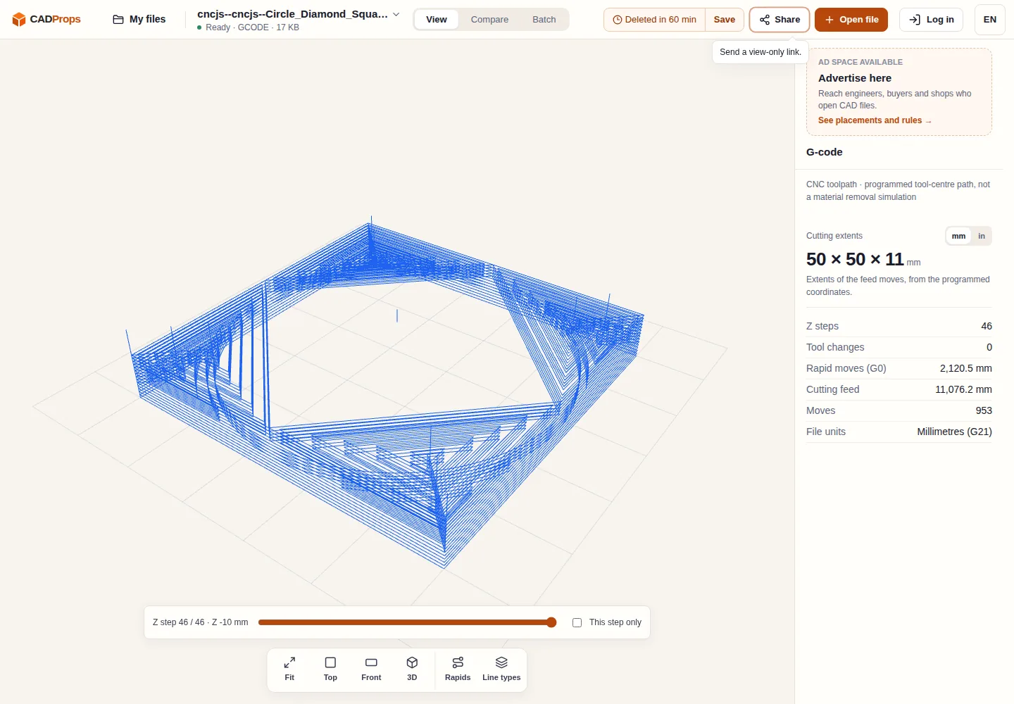Switch to the View tab
The width and height of the screenshot is (1014, 704).
point(437,20)
